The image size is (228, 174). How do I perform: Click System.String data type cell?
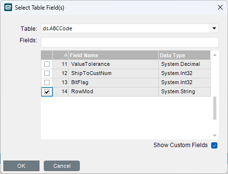(x=184, y=92)
